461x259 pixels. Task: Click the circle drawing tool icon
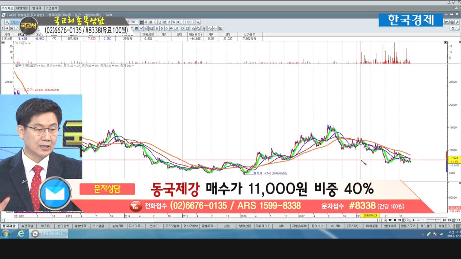[x=183, y=28]
